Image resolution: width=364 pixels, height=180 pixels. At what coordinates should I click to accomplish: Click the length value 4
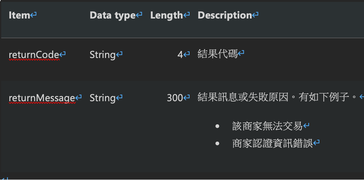(180, 55)
